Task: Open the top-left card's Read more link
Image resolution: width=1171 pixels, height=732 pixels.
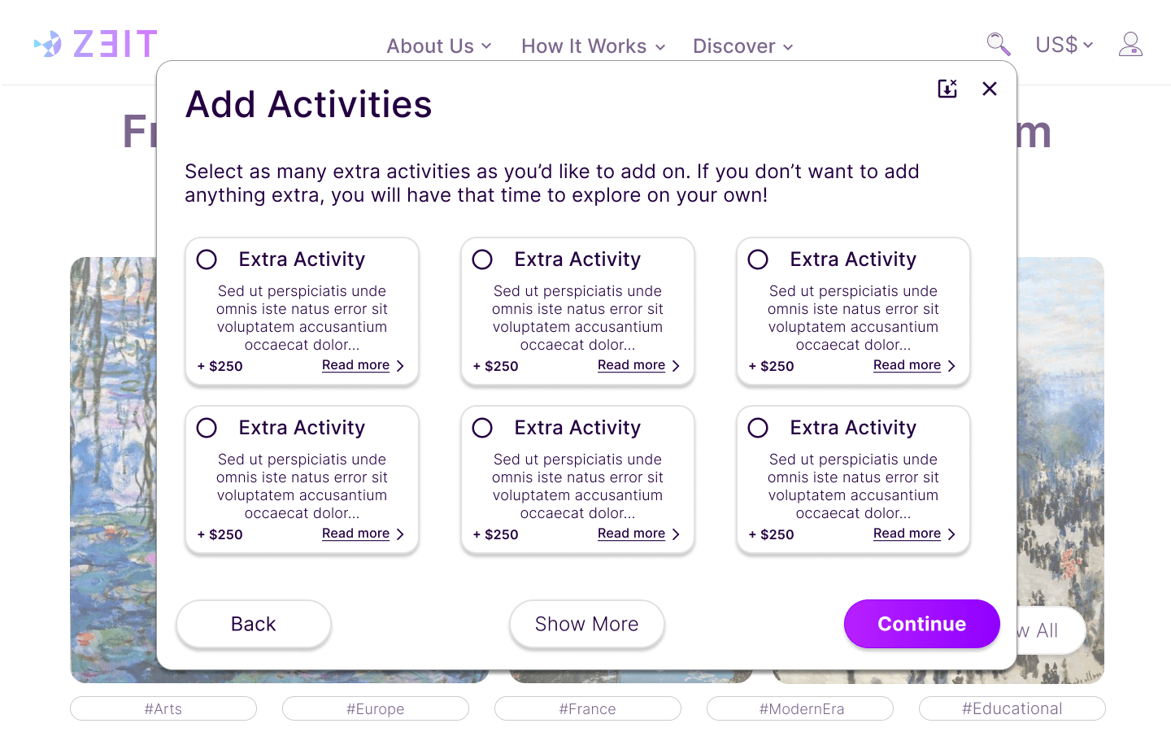Action: pos(355,365)
